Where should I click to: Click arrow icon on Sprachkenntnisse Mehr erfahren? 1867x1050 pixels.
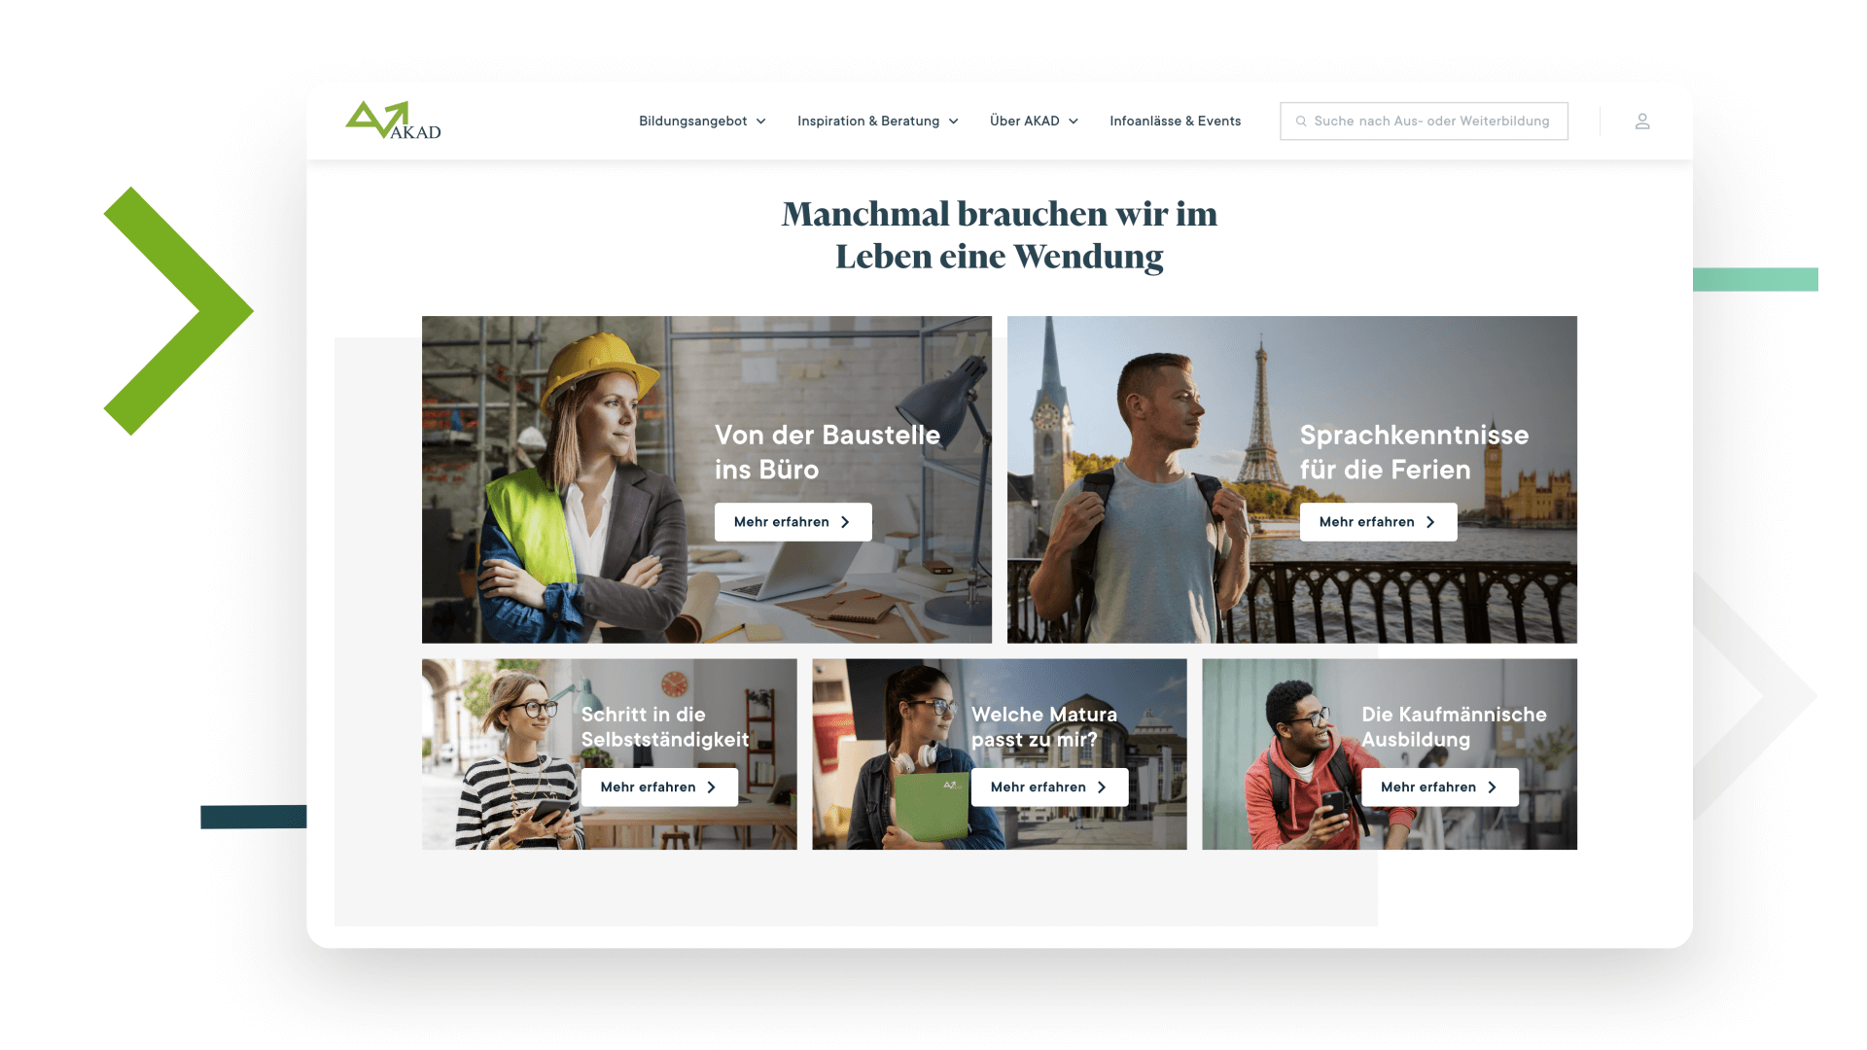(1430, 522)
